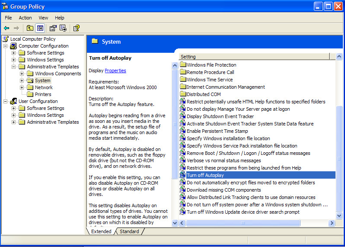The image size is (345, 247).
Task: Expand the Windows Components node
Action: (22, 74)
